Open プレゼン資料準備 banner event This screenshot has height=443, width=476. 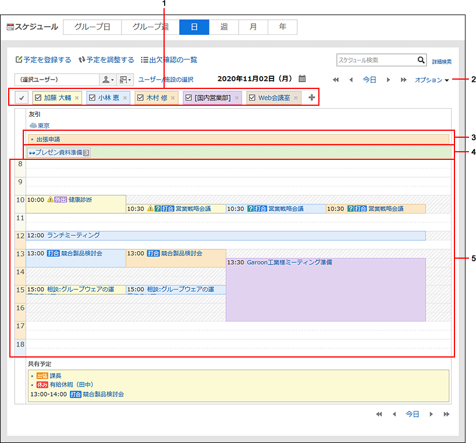pos(59,152)
